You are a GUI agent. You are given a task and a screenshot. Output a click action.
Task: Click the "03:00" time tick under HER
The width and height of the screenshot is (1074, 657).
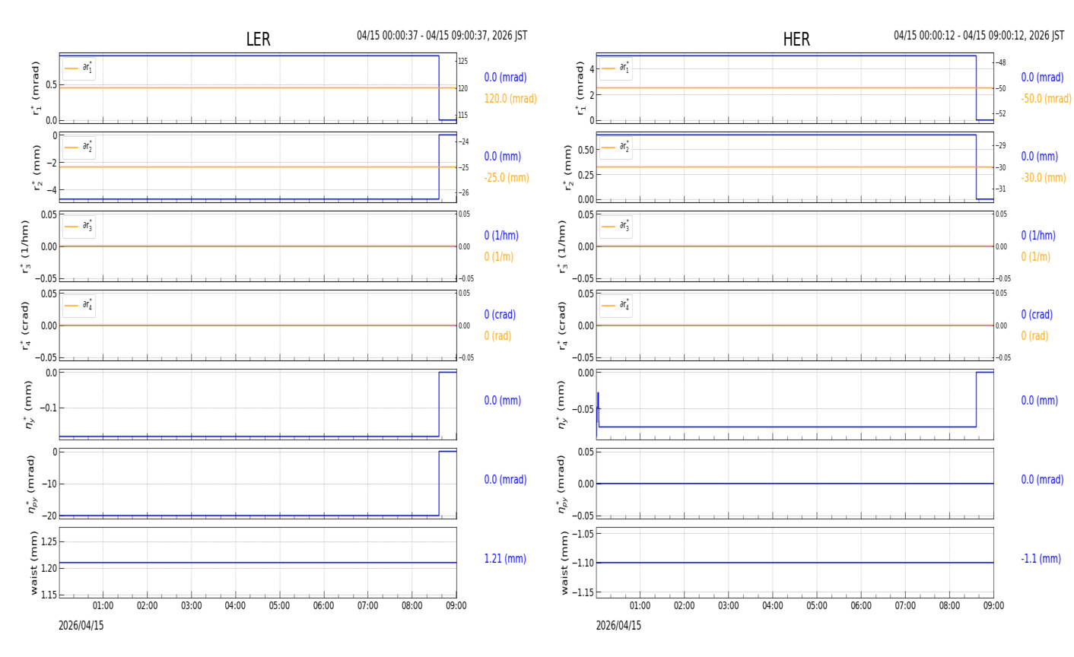[x=729, y=606]
